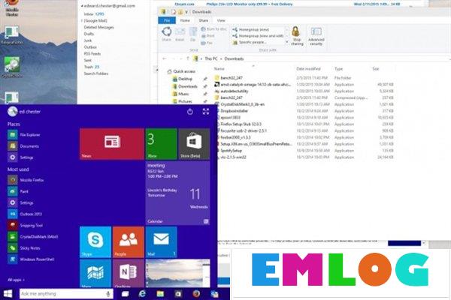Viewport: 451px width, 300px height.
Task: Open the Skype tile
Action: click(95, 242)
